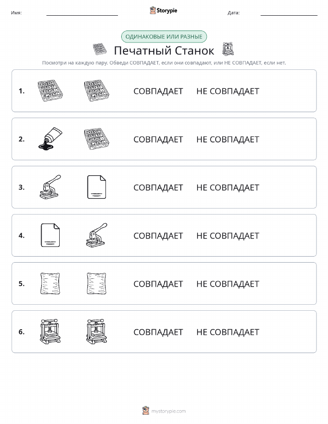
Task: Choose НЕ СОВПАДАЕТ in row 4
Action: [x=228, y=235]
